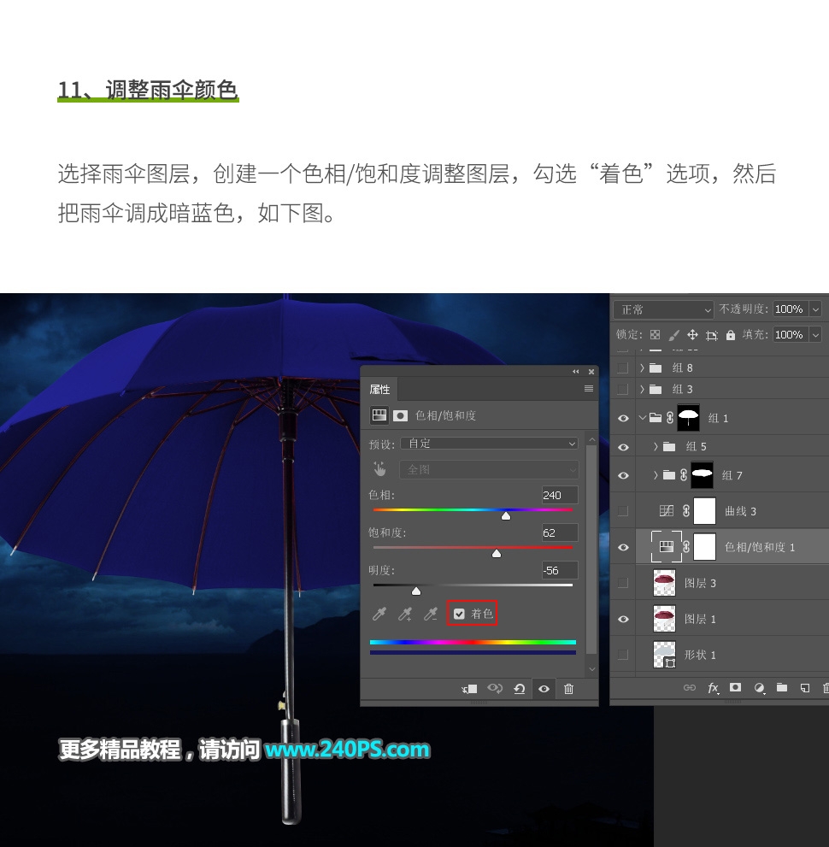The image size is (829, 847).
Task: Select the targeted adjustment (scrubby) tool
Action: pos(379,468)
